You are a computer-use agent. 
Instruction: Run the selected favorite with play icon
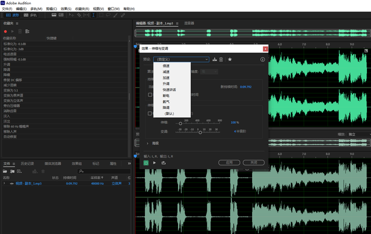pos(13,31)
